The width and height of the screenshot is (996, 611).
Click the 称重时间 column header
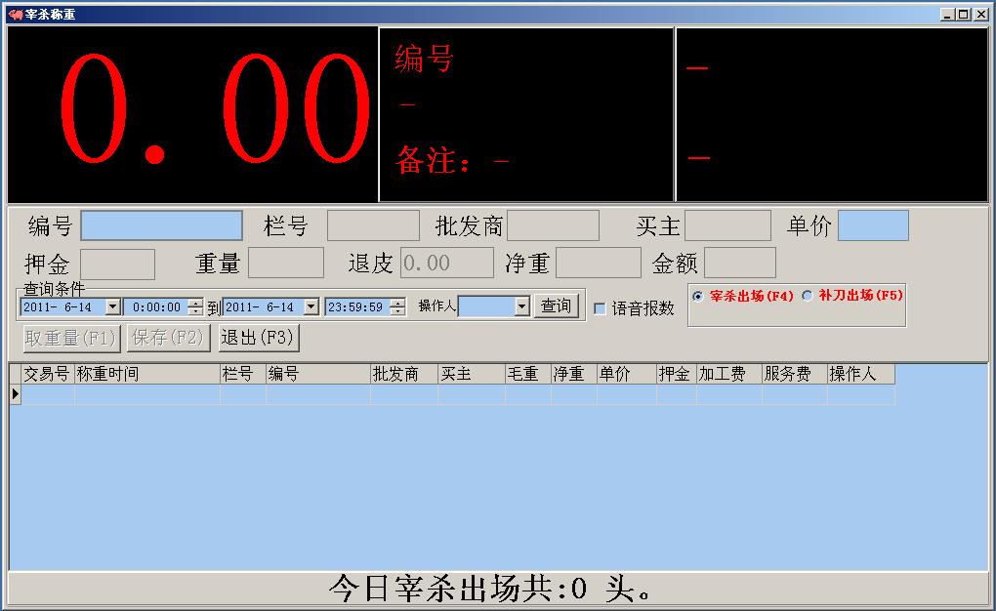point(146,374)
